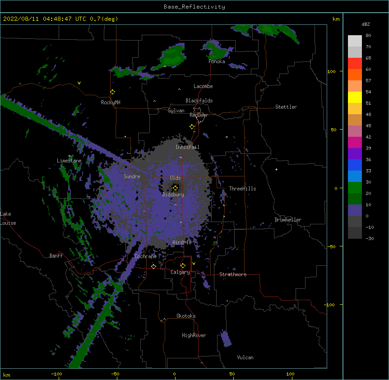Click the RedDeer city label

tap(199, 115)
